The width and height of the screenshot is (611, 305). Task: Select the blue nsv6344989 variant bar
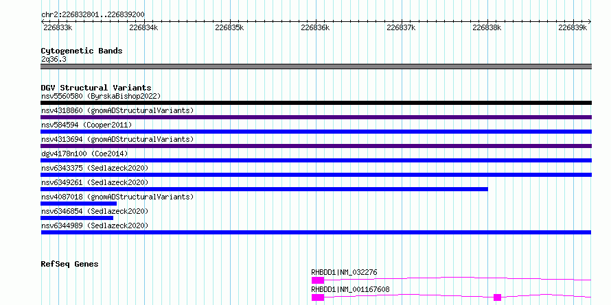point(316,232)
